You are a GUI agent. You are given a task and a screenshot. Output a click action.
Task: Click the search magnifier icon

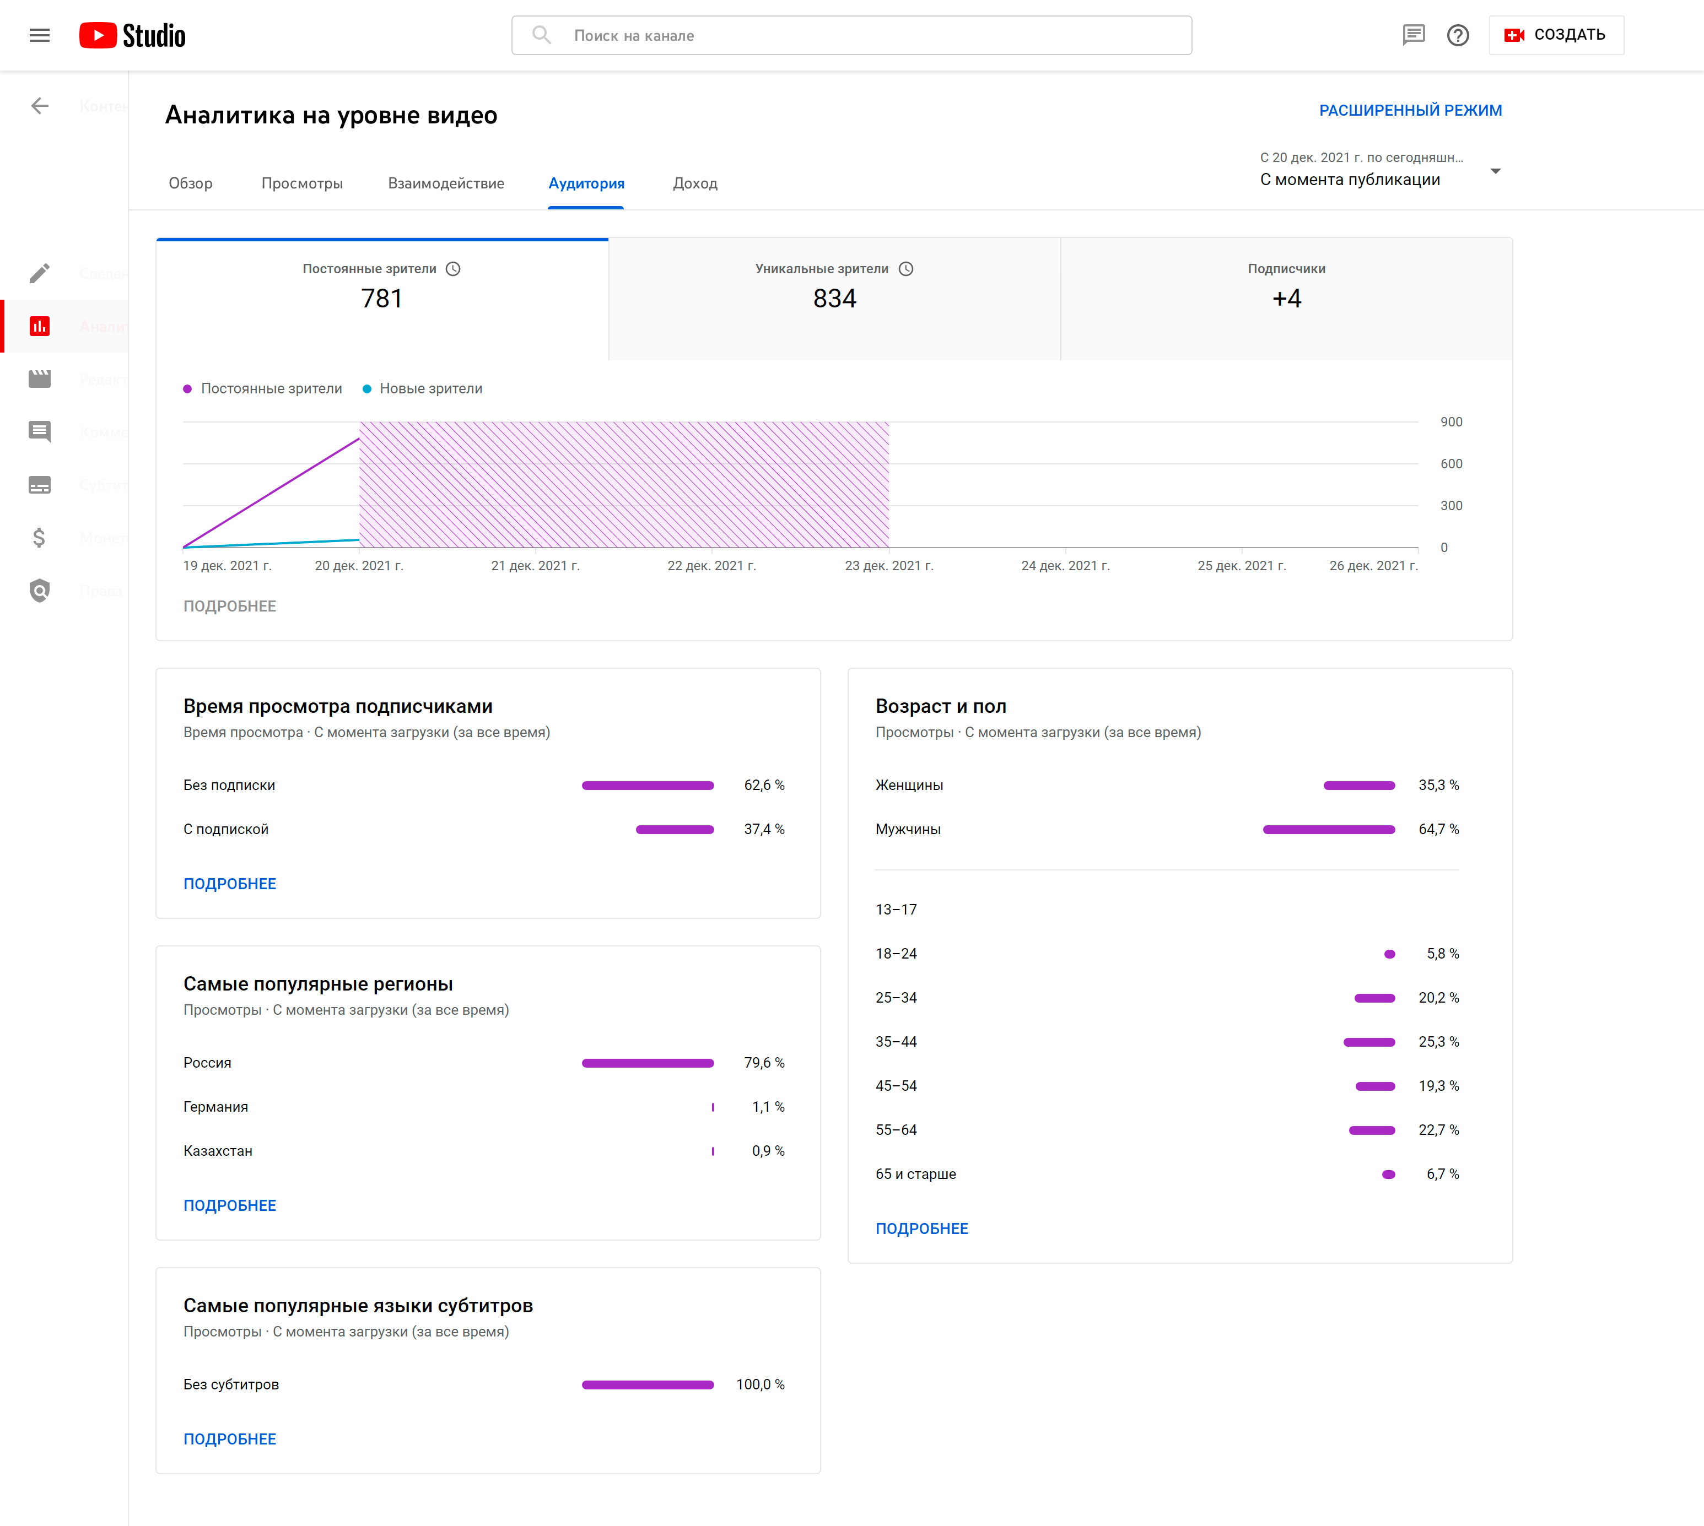click(x=542, y=35)
